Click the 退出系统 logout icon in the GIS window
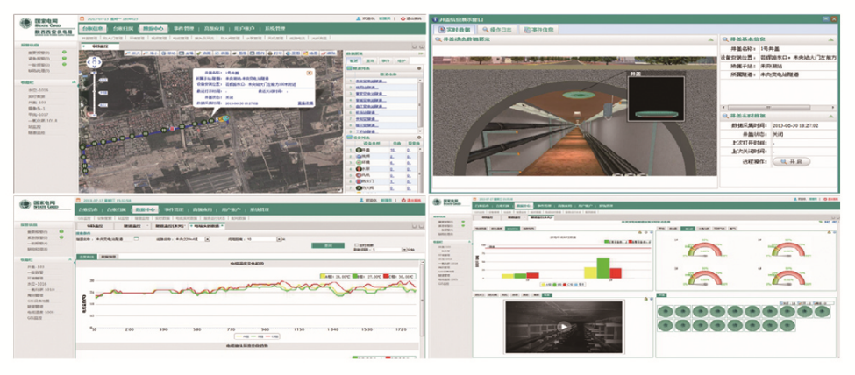Image resolution: width=855 pixels, height=375 pixels. 403,18
